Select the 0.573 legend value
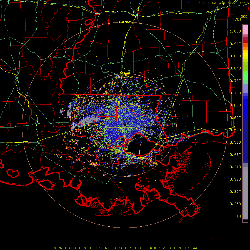Image resolution: width=250 pixels, height=250 pixels. (x=235, y=130)
